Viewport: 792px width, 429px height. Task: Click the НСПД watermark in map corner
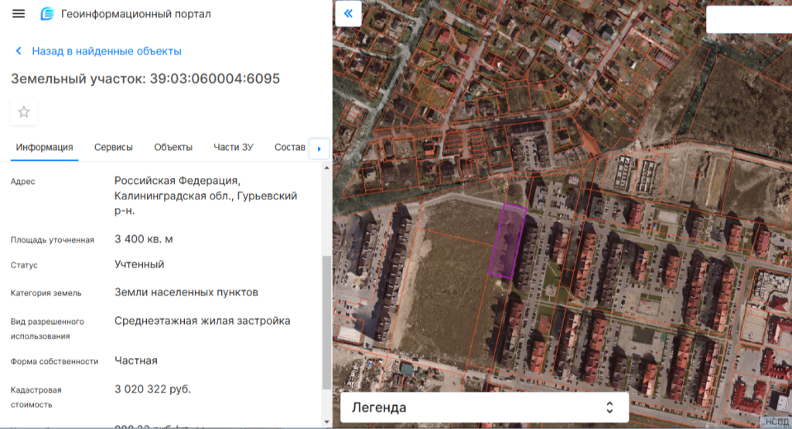pyautogui.click(x=777, y=421)
